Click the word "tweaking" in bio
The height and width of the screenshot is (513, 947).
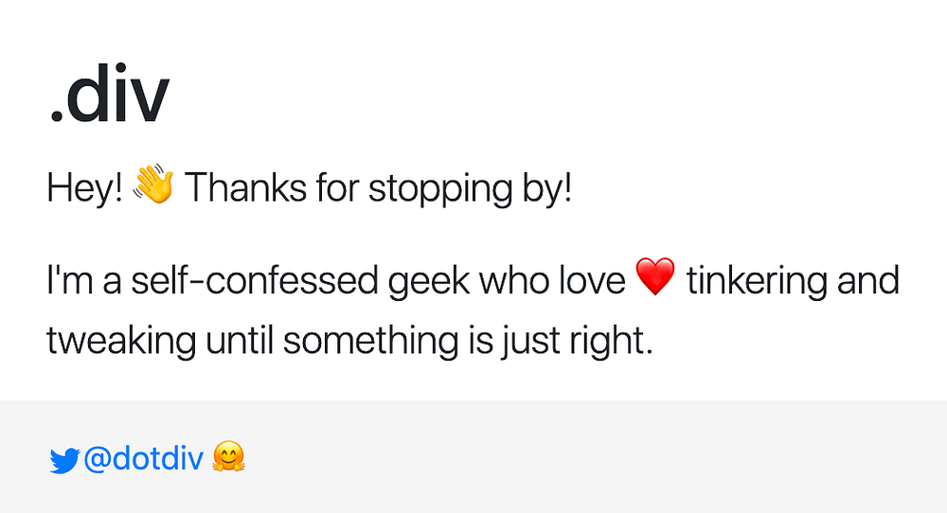122,340
